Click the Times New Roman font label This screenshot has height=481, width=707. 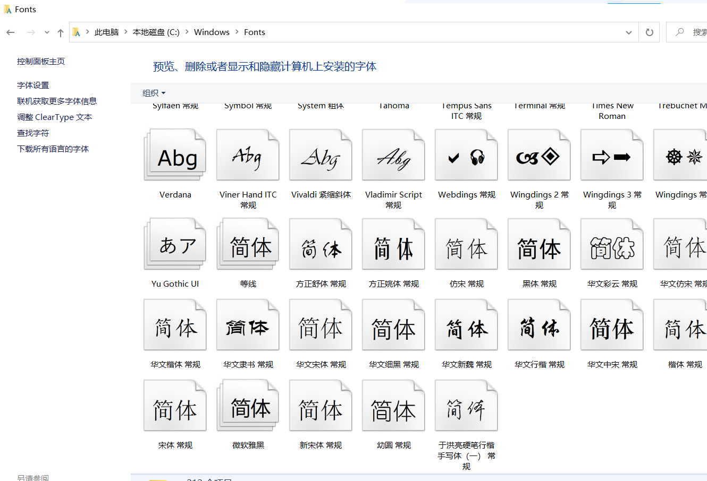[x=612, y=110]
